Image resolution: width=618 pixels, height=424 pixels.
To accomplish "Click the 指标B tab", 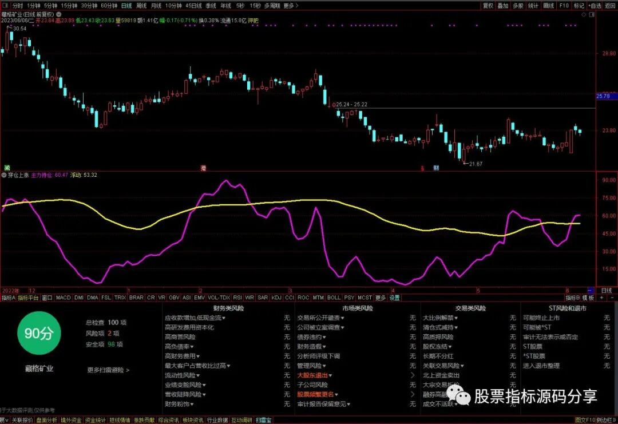I will [573, 298].
